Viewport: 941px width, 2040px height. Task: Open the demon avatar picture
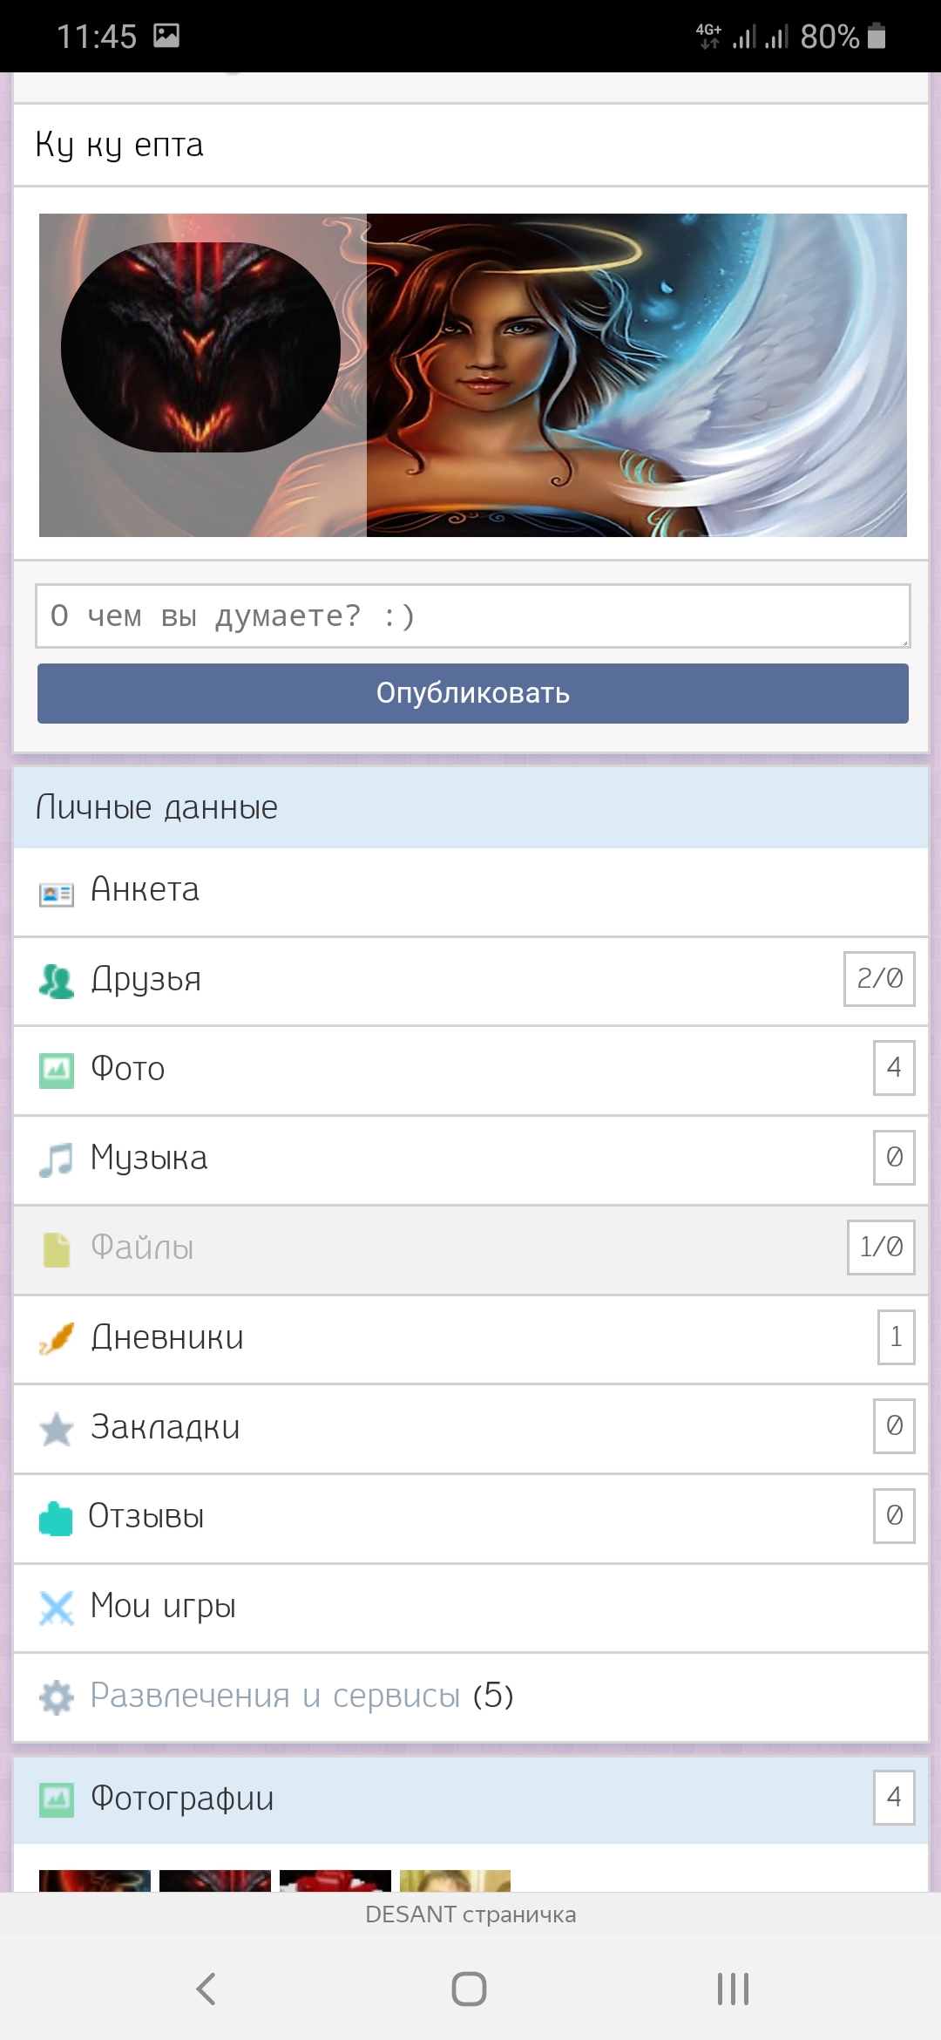point(200,347)
